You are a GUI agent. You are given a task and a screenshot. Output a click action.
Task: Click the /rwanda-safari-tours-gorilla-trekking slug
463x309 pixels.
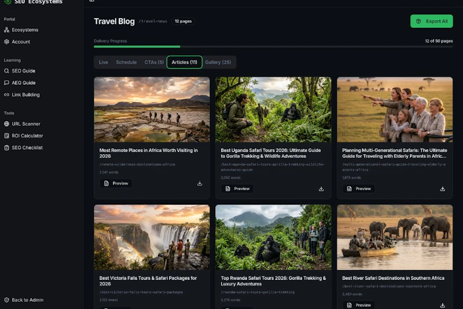pyautogui.click(x=258, y=292)
